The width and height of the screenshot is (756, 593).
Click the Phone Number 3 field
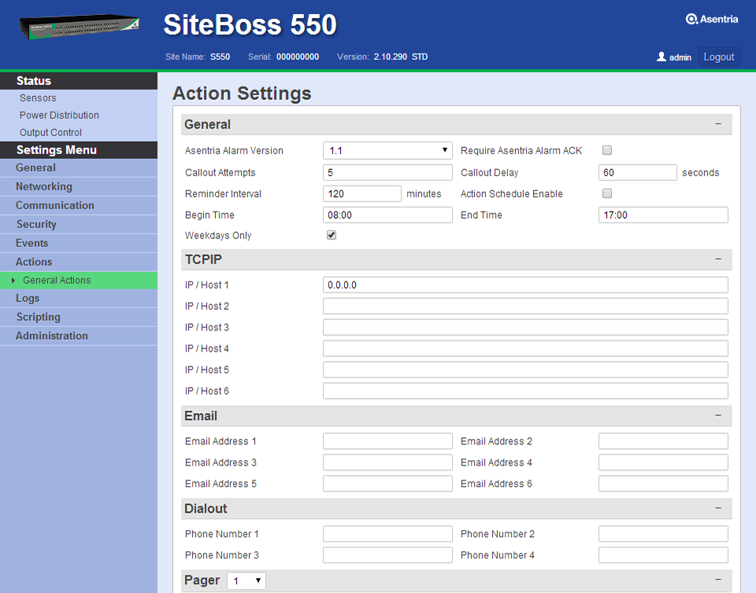click(387, 555)
